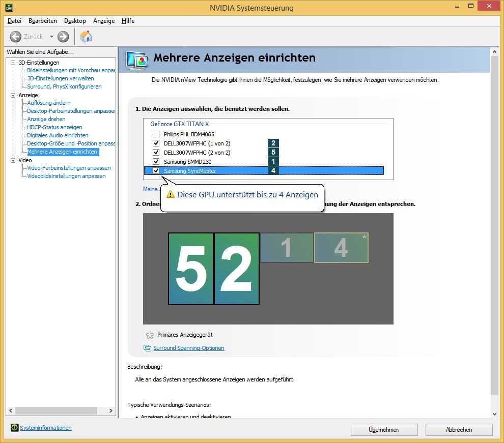Open the Bearbeiten menu
504x443 pixels.
coord(43,21)
